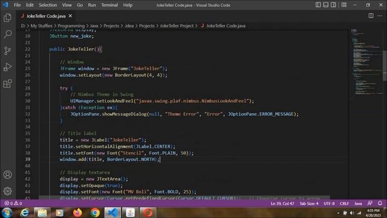Viewport: 387px width, 218px height.
Task: Open the Accounts menu icon
Action: point(8,175)
